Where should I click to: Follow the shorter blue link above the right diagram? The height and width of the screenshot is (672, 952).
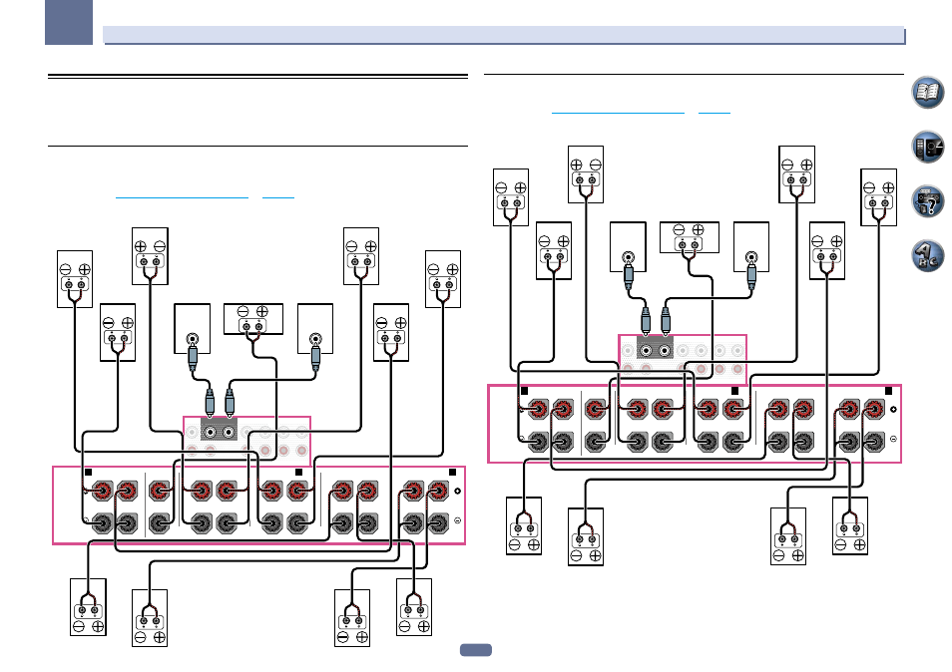pyautogui.click(x=714, y=113)
